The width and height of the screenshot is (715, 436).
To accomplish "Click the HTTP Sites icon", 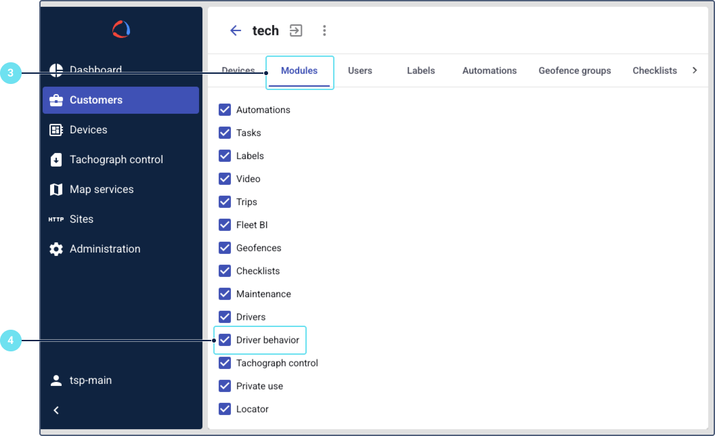I will 56,219.
